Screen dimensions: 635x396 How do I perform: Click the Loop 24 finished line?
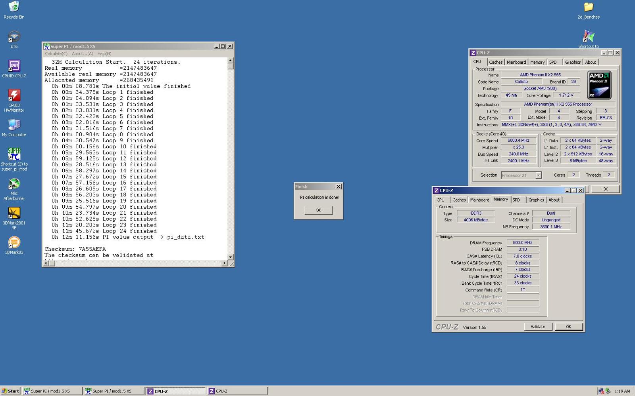point(104,231)
